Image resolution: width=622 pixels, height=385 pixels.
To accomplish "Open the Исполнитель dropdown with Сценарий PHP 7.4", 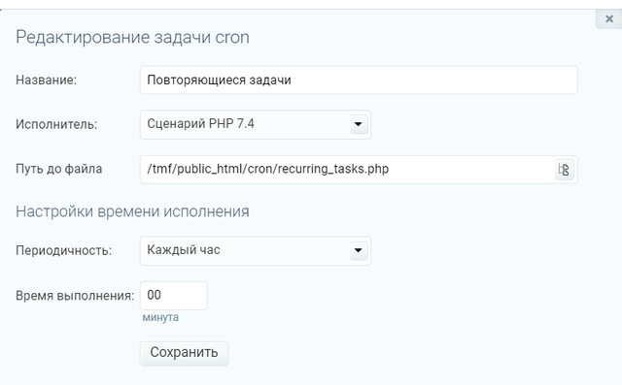I will 256,124.
